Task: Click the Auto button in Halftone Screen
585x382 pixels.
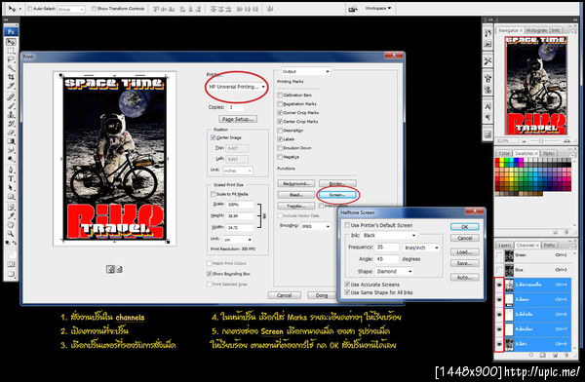Action: [464, 278]
